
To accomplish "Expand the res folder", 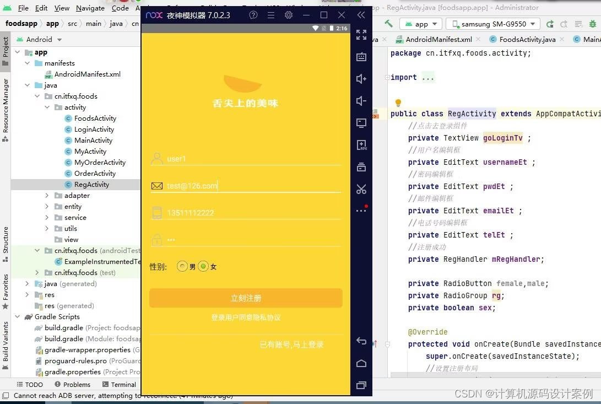I will (x=27, y=295).
